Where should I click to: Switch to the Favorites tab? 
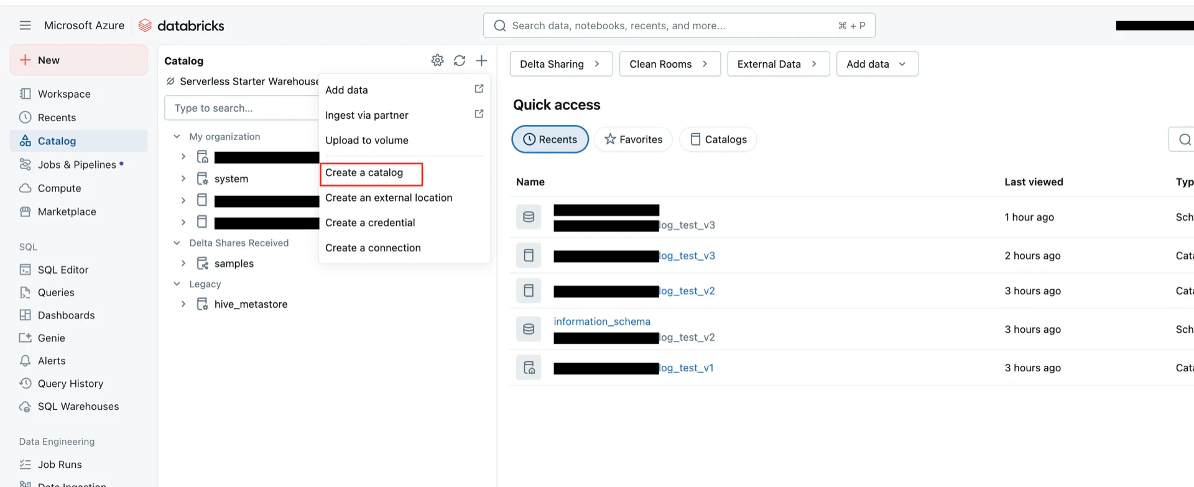(633, 139)
